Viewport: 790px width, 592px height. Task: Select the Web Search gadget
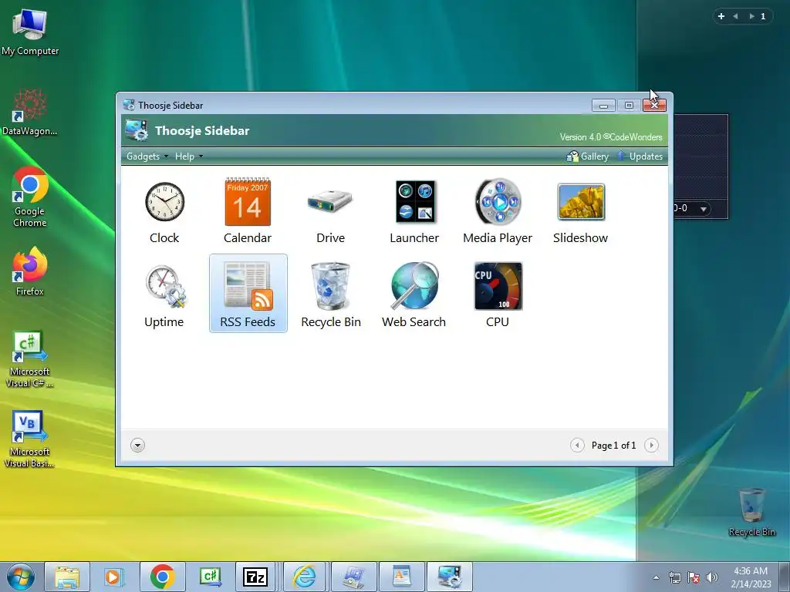coord(414,294)
